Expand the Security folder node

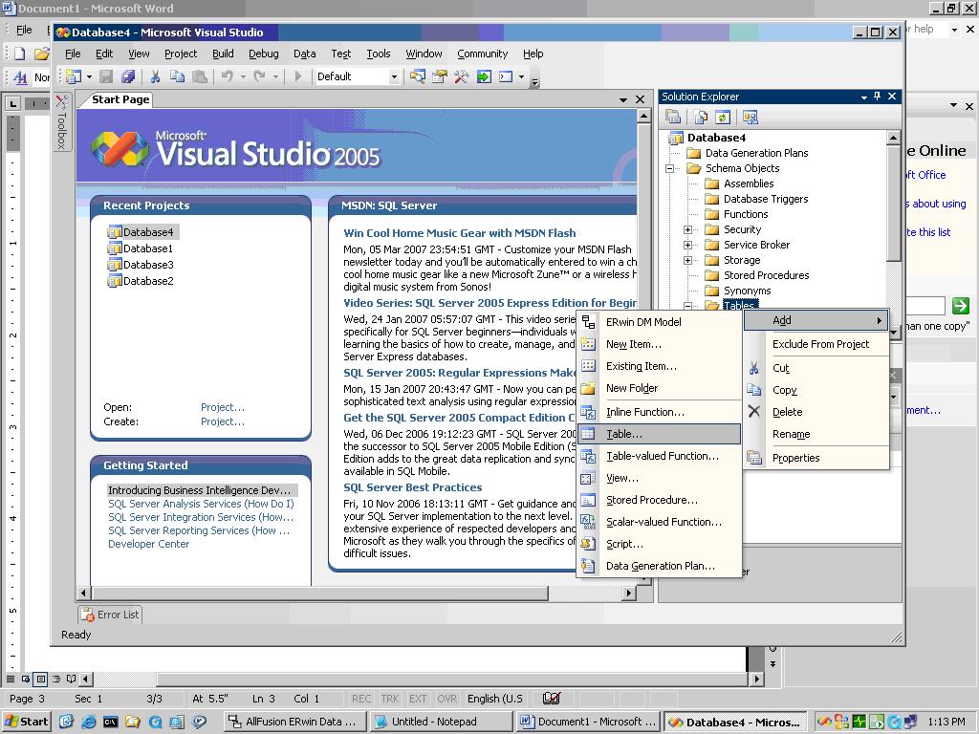(688, 229)
